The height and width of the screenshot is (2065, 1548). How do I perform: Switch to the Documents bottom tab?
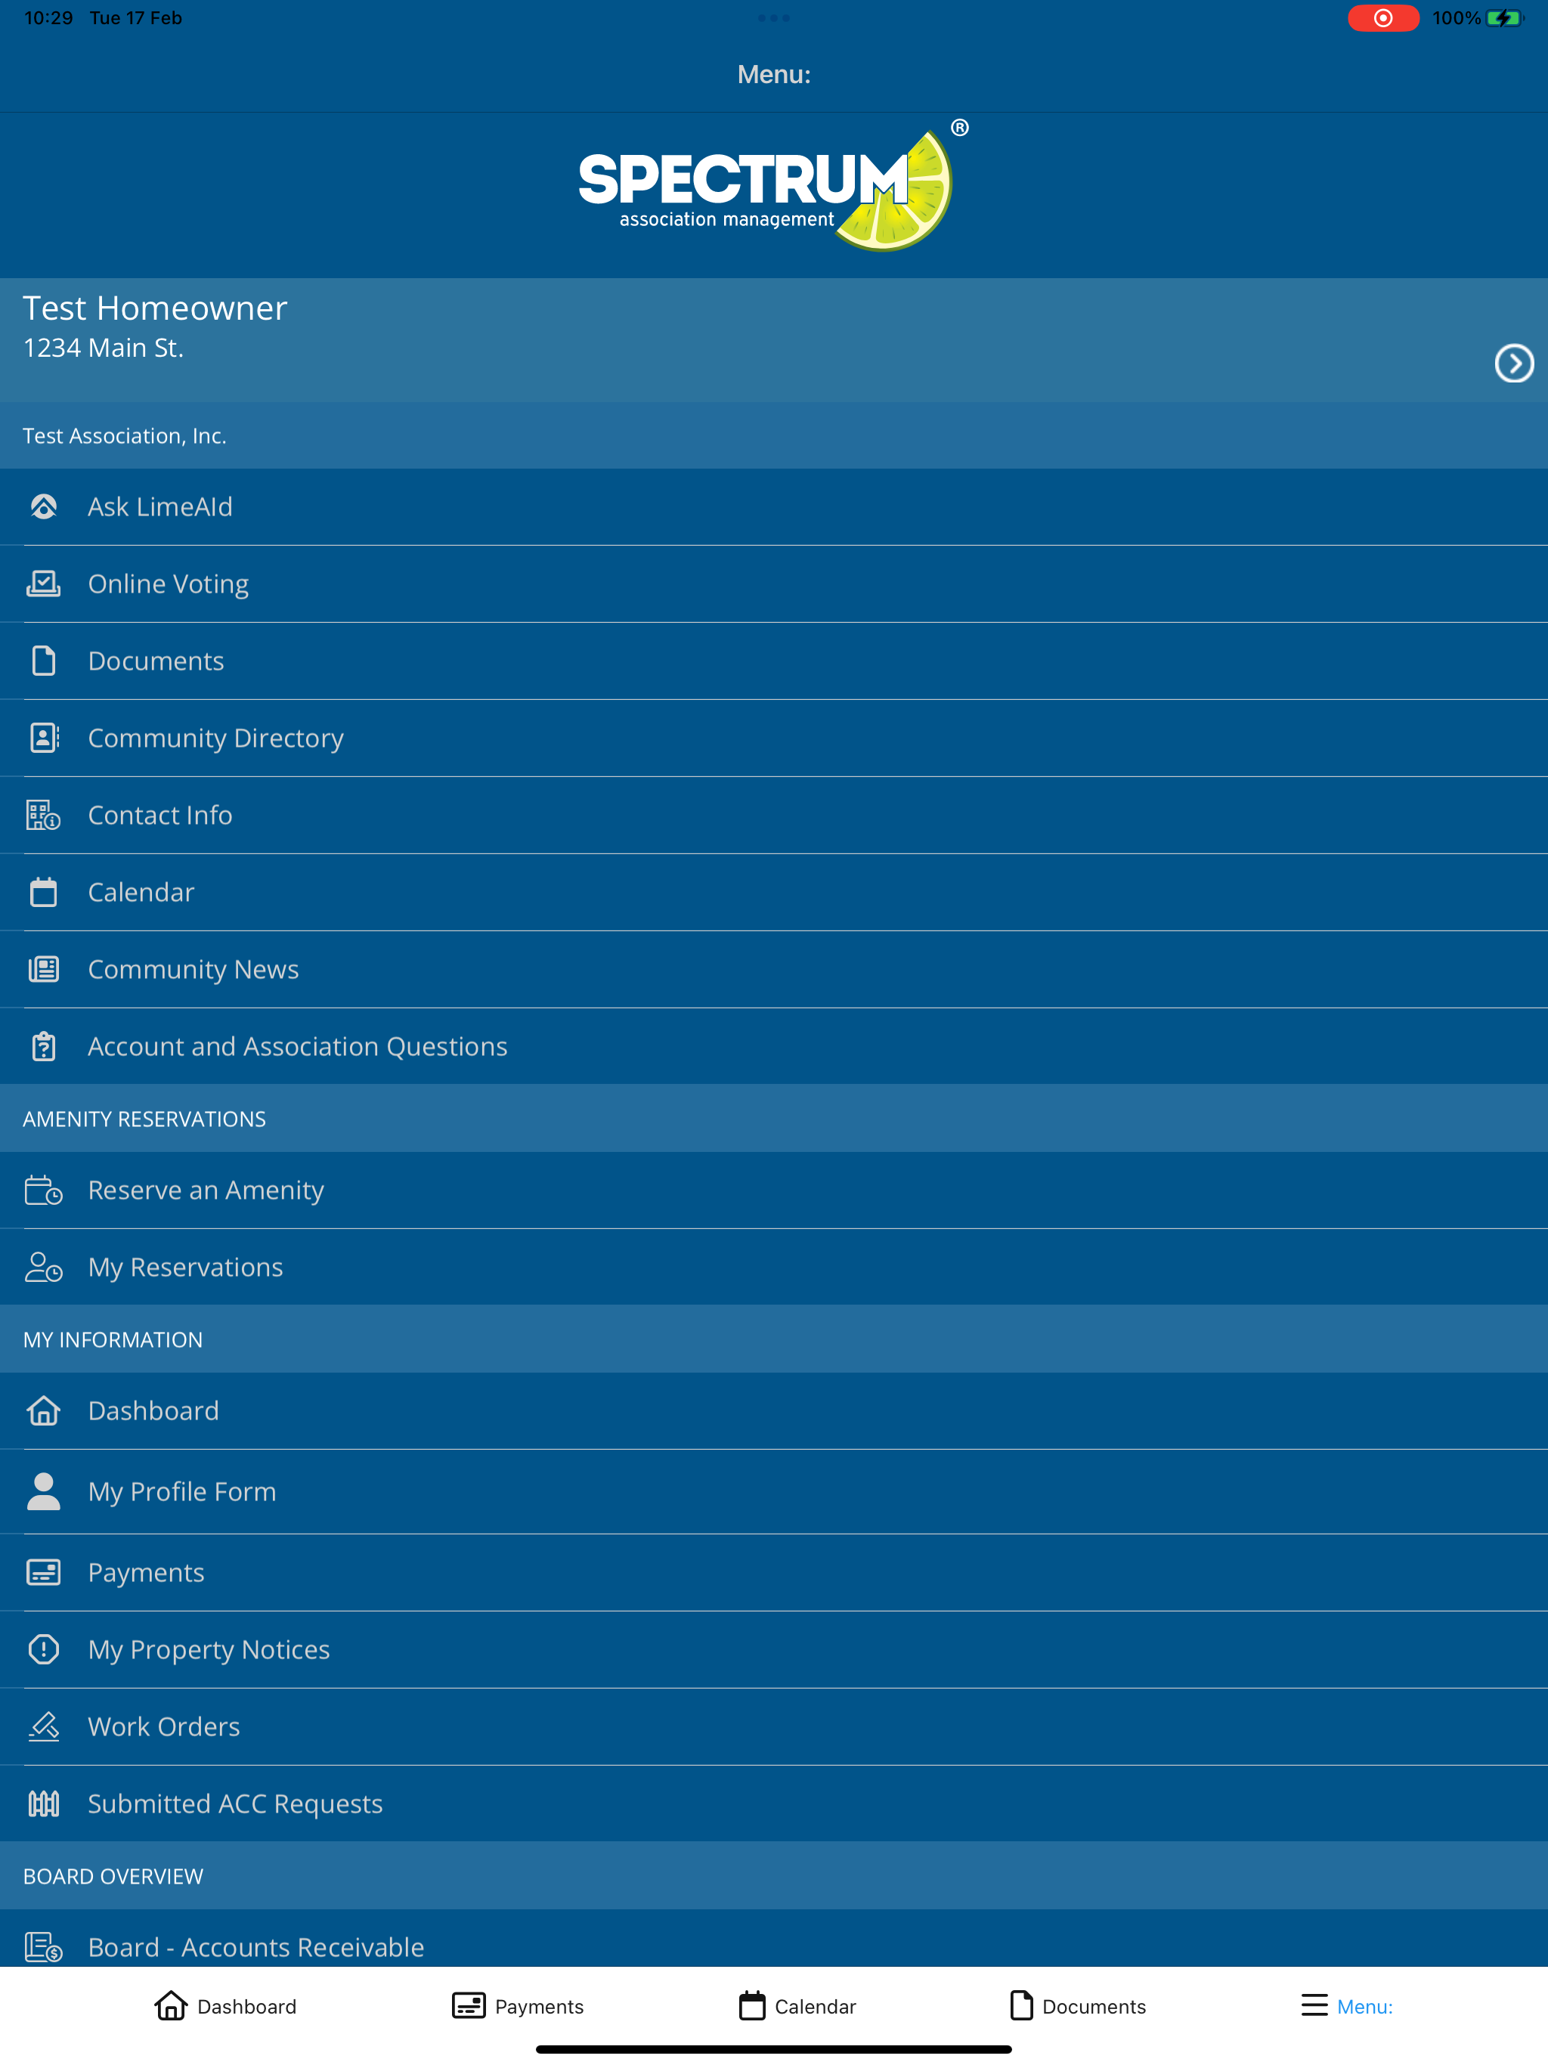coord(1077,2006)
